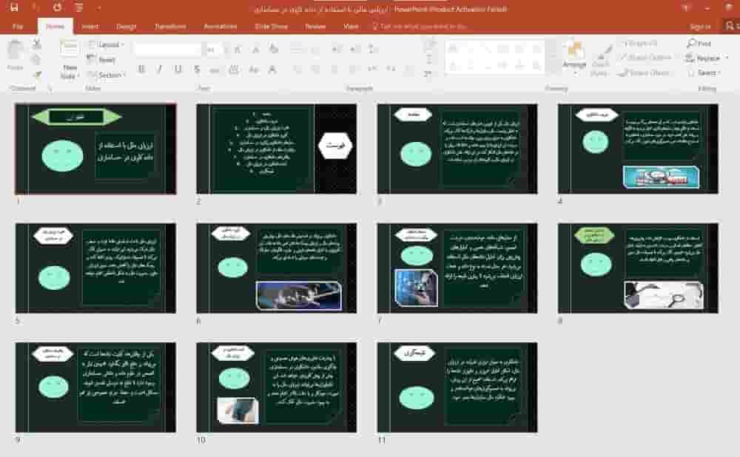This screenshot has height=457, width=740.
Task: Click the Clear All Formatting icon
Action: tap(273, 49)
